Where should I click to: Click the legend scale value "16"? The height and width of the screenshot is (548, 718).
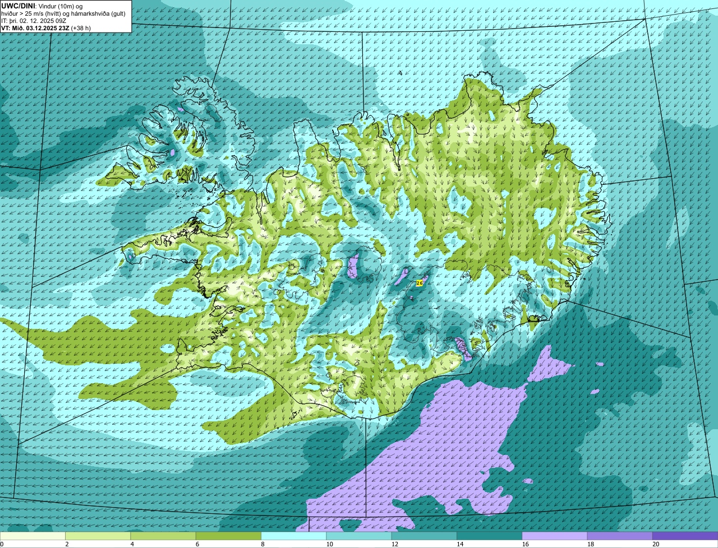[x=525, y=544]
